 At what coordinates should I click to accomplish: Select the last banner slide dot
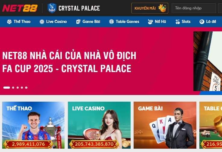point(26,87)
